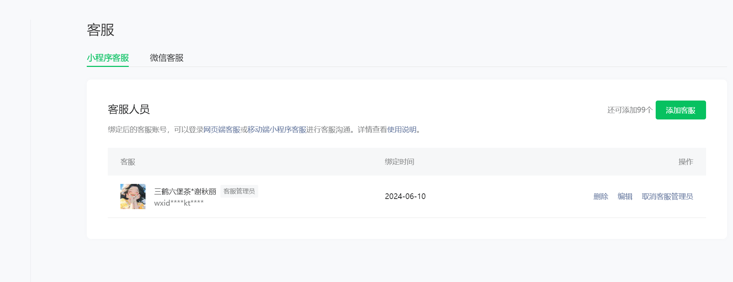View the 使用说明 help link
Screen dimensions: 733x282
click(402, 130)
